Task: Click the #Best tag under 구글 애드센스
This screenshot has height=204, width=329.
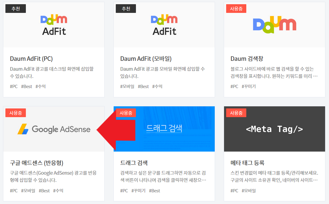Action: point(44,191)
